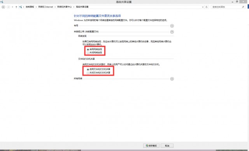Open 网络和共享中心 in the breadcrumb
This screenshot has height=151, width=249.
(64, 7)
